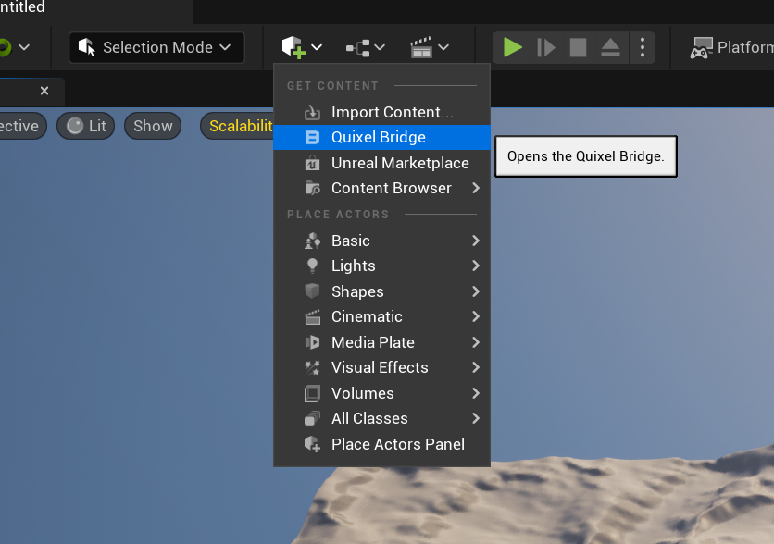
Task: Expand the Content Browser submenu arrow
Action: tap(475, 188)
